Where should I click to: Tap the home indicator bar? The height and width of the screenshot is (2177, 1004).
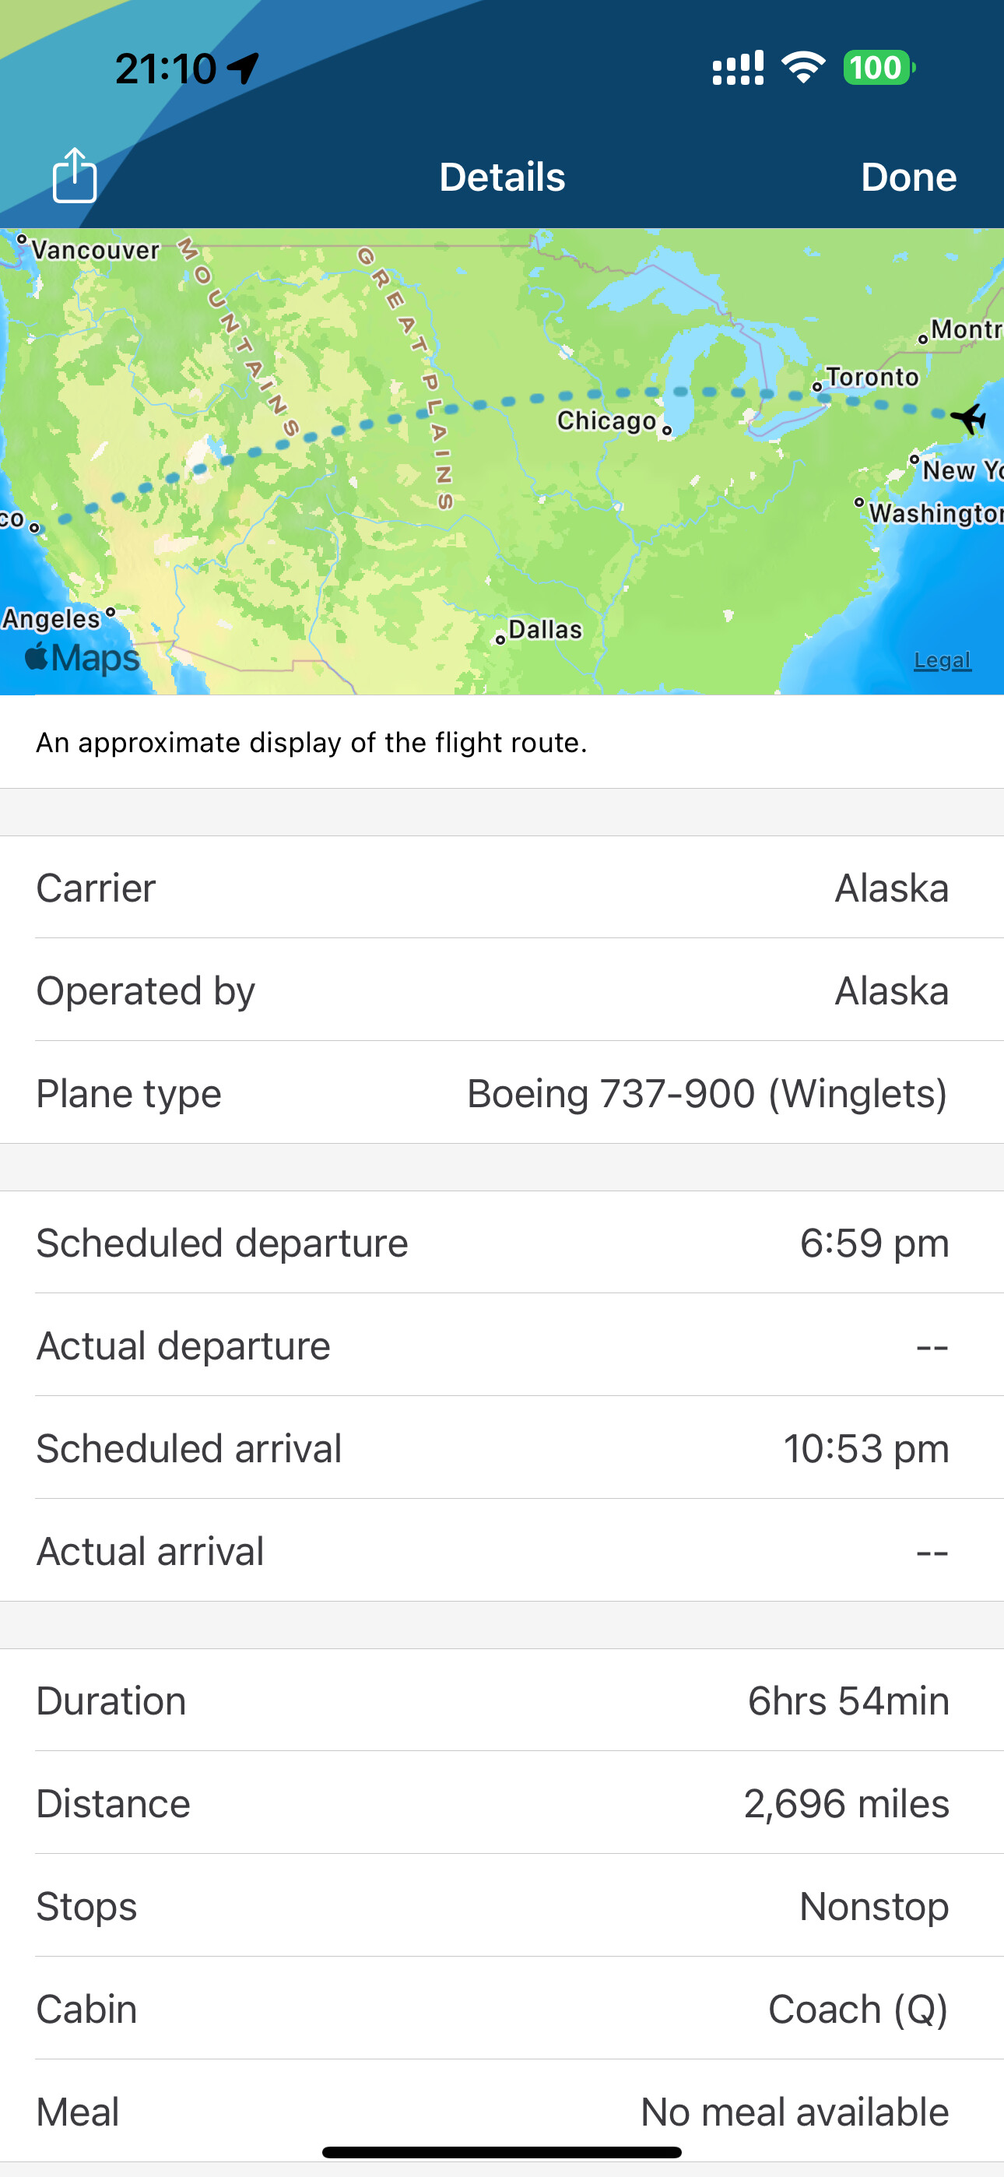pyautogui.click(x=502, y=2151)
